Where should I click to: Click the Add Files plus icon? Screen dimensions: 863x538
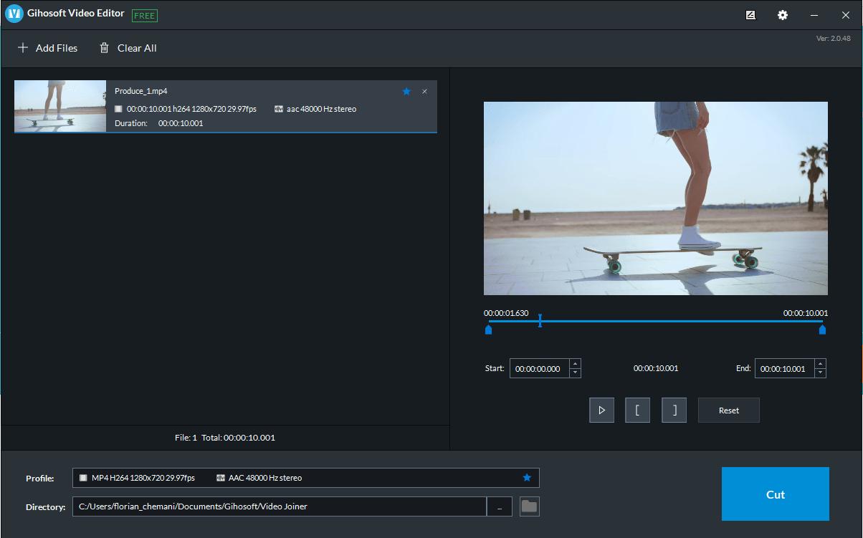[x=23, y=48]
